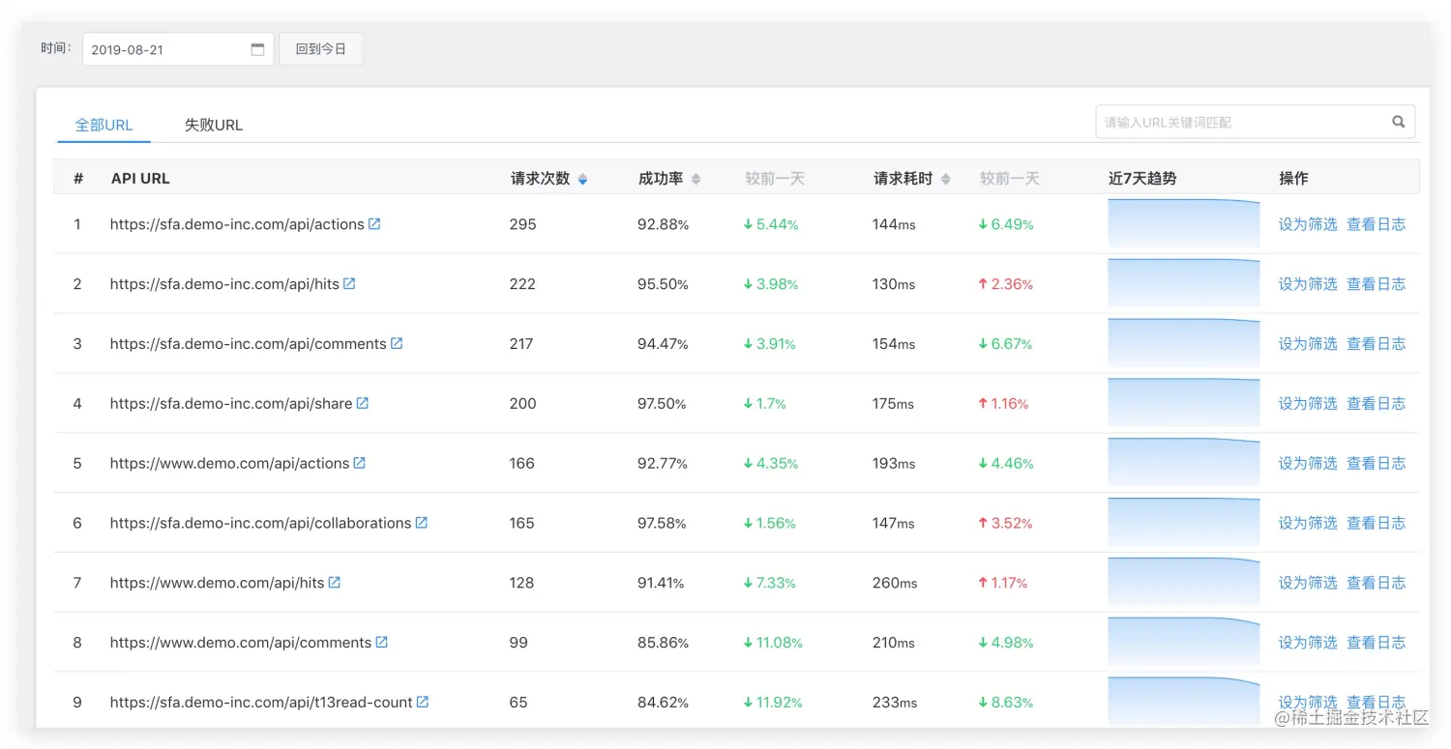Click 设为筛选 for www.demo.com api/actions row
This screenshot has height=749, width=1451.
click(1308, 464)
